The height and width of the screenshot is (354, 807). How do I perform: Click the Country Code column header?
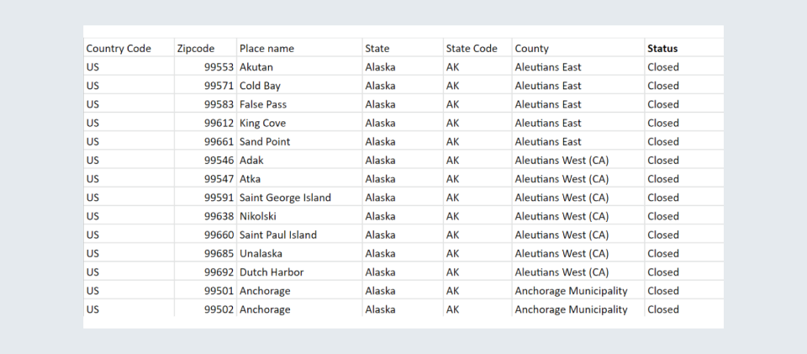(x=119, y=49)
